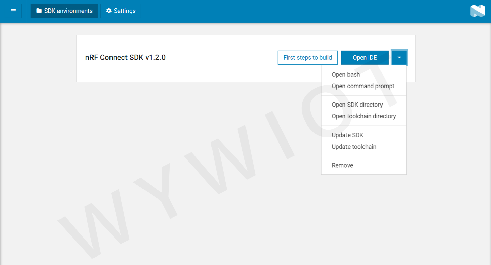Screen dimensions: 491x265
Task: Click nRF Connect SDK v1.2.0 title
Action: point(125,58)
